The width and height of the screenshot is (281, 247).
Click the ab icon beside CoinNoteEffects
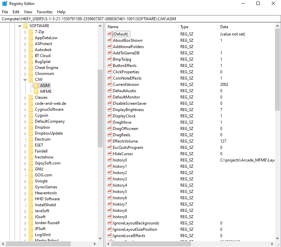(x=110, y=78)
